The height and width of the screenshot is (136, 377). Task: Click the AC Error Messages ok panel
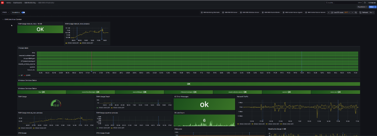(204, 104)
